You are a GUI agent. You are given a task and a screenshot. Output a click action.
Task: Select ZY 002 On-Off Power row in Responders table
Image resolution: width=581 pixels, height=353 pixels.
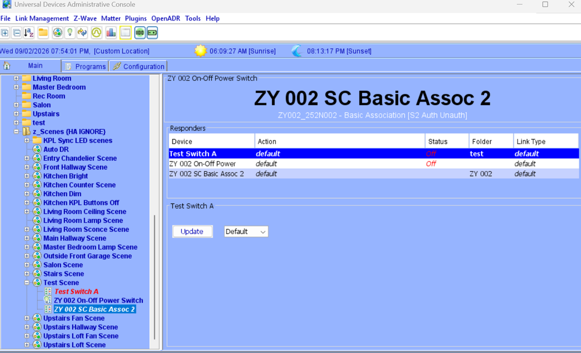point(374,164)
